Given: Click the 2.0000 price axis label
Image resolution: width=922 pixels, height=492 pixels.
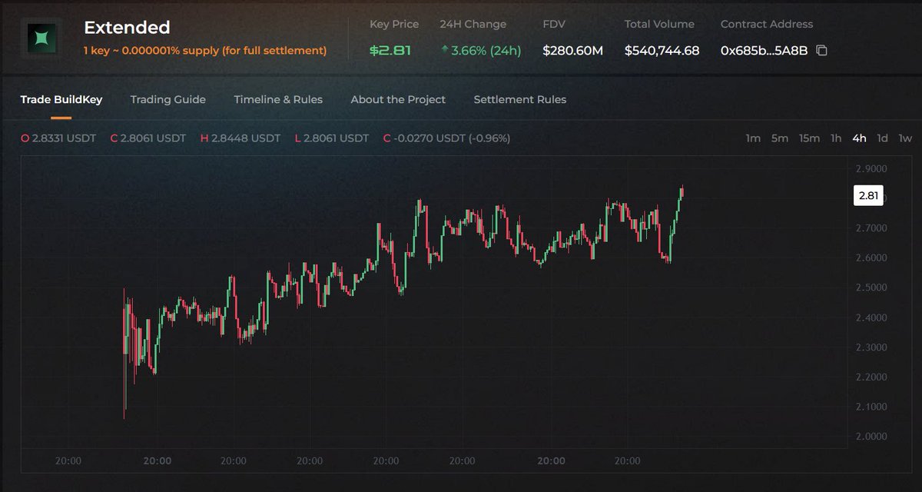Looking at the screenshot, I should coord(871,436).
